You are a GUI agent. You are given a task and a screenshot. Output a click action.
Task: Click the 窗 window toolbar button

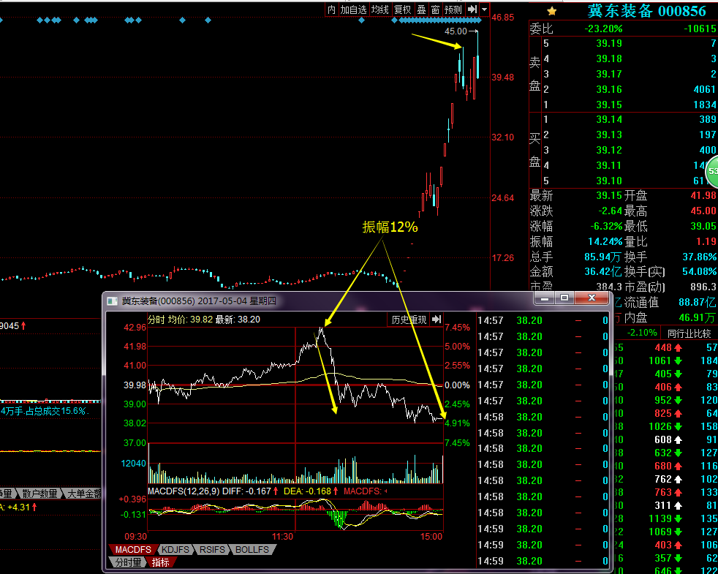435,10
